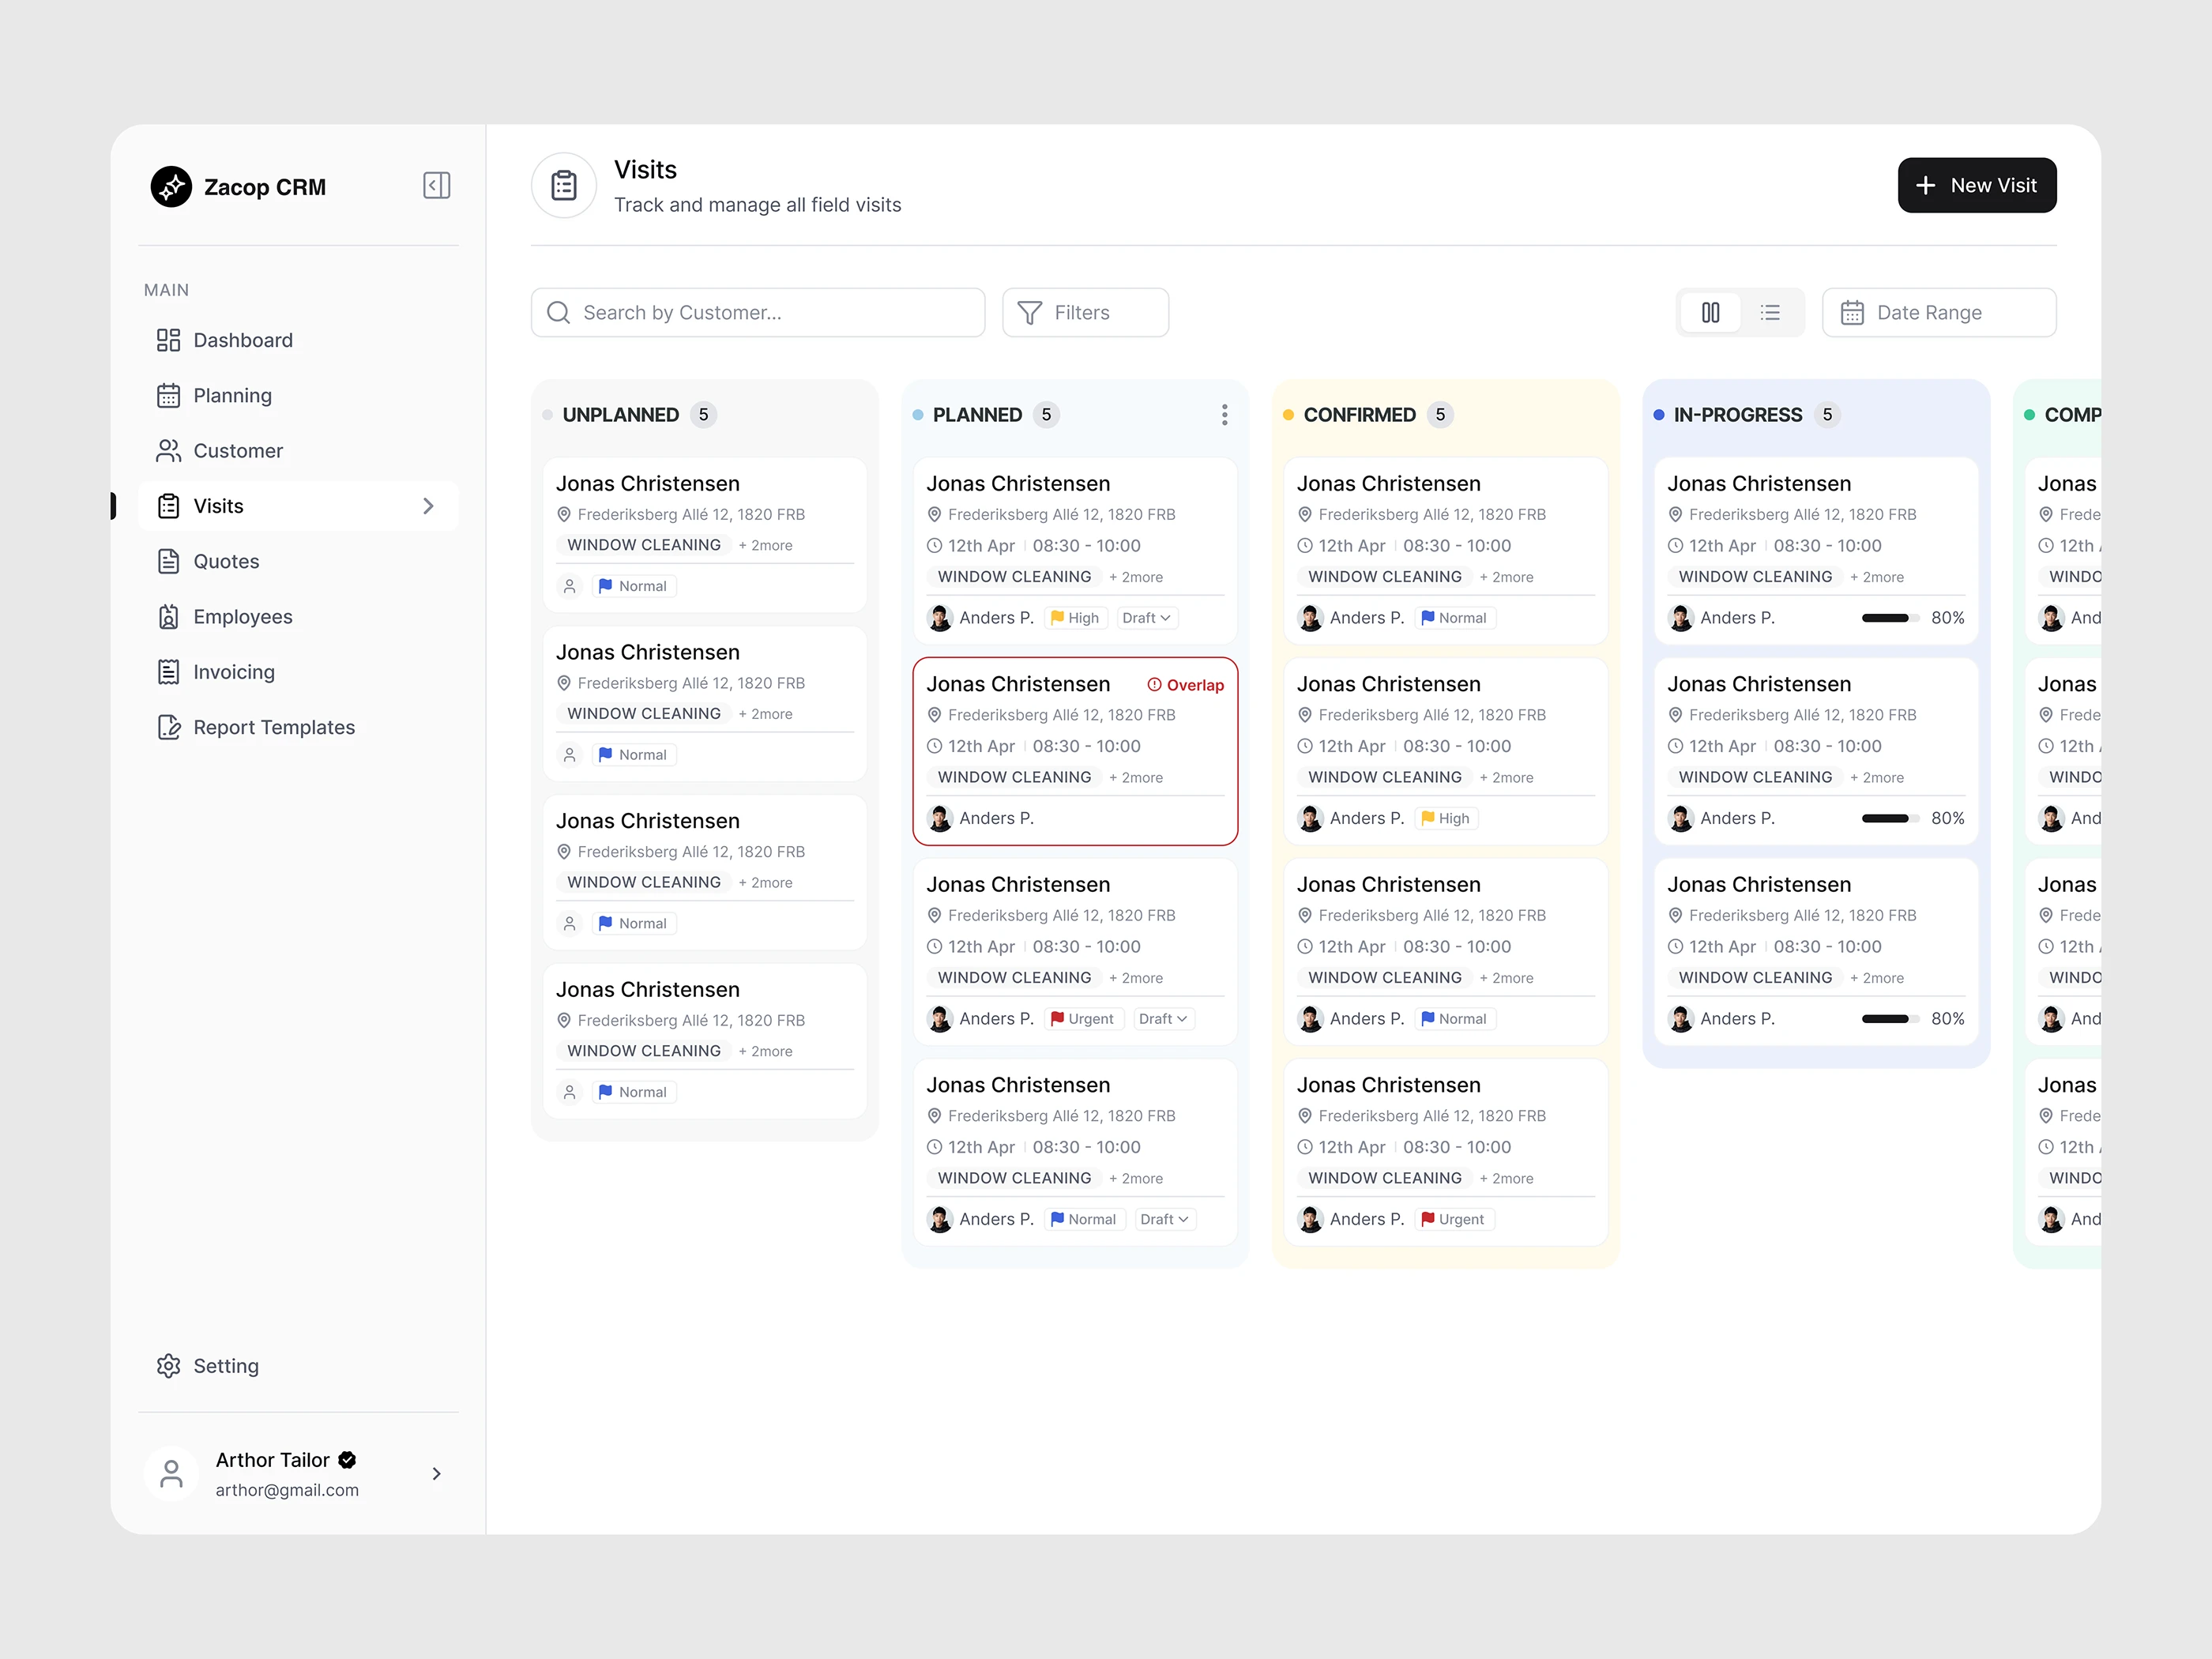Expand the Arthor Tailor account chevron

pos(436,1474)
